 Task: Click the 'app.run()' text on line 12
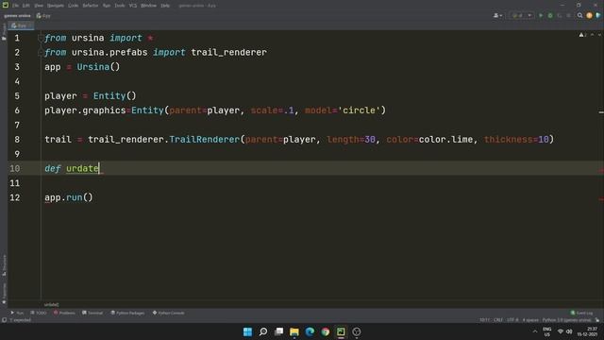pos(69,197)
